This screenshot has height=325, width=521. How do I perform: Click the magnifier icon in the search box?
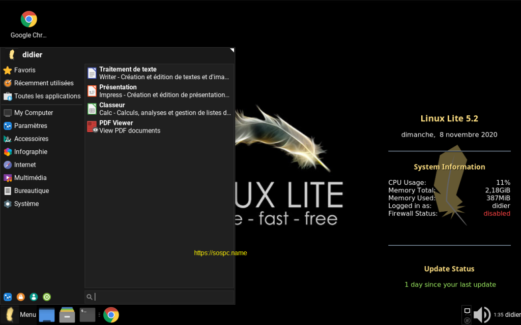point(89,297)
